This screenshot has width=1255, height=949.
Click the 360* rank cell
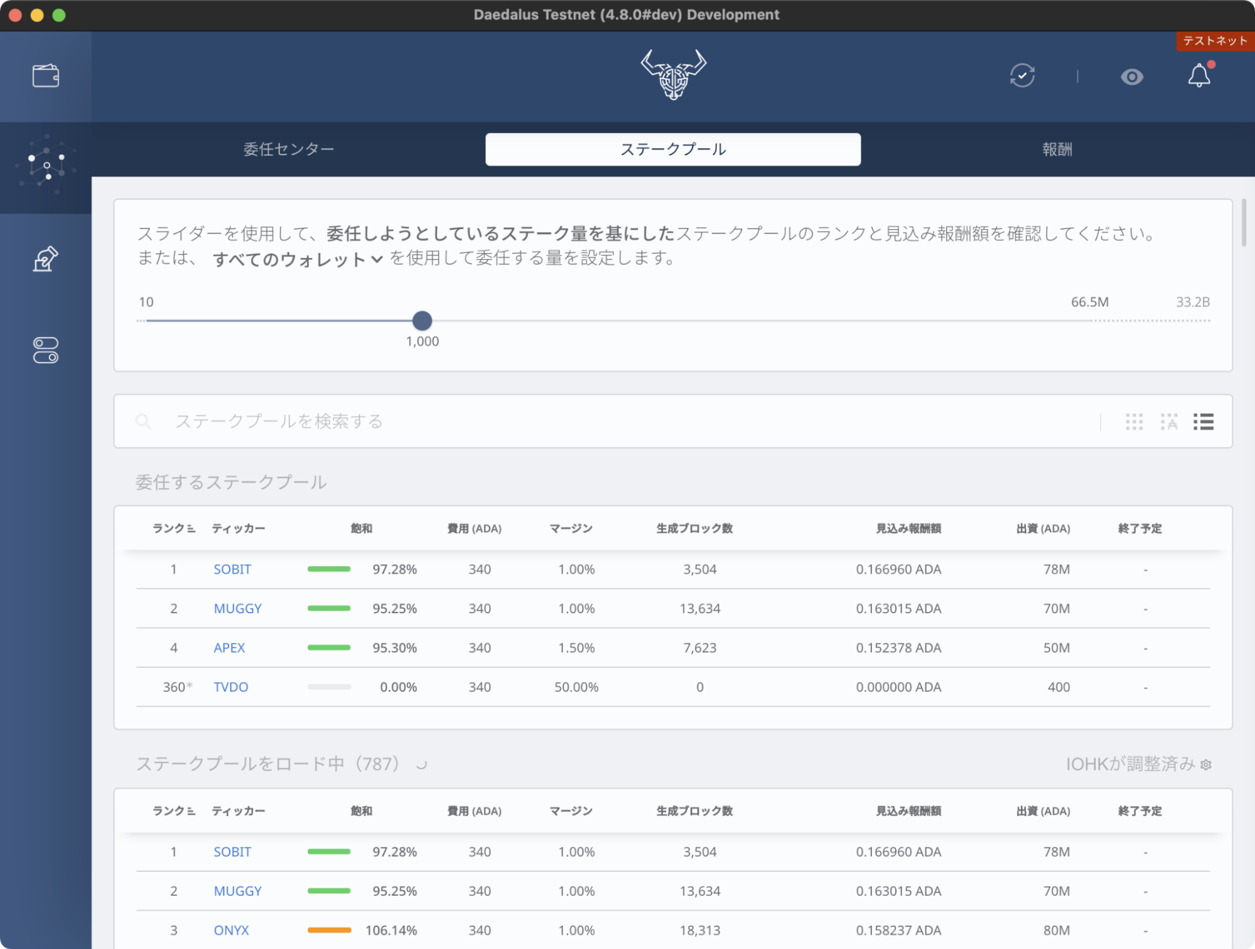pos(178,687)
